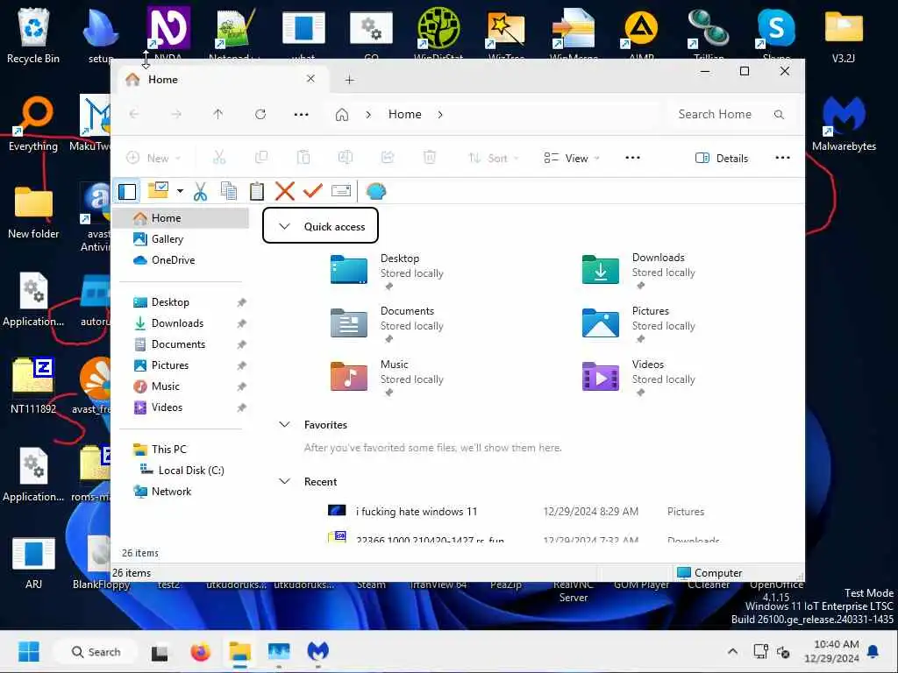
Task: Go up one folder level arrow
Action: tap(218, 115)
